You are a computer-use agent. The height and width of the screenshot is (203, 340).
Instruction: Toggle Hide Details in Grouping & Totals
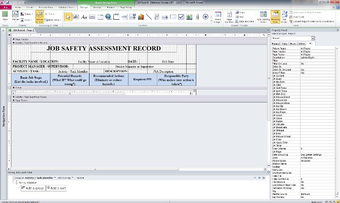pos(53,20)
